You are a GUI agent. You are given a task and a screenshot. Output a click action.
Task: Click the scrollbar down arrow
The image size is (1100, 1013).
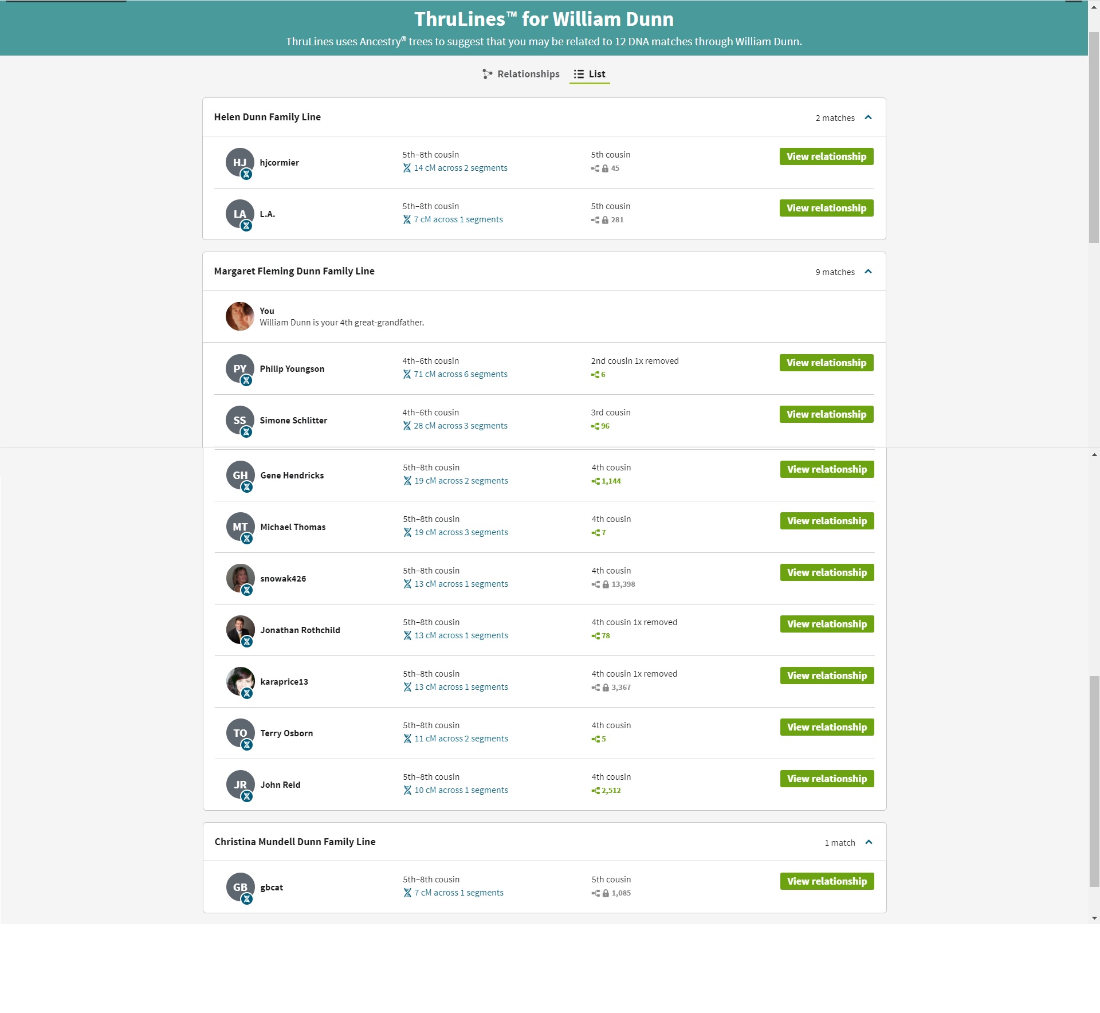(x=1094, y=918)
